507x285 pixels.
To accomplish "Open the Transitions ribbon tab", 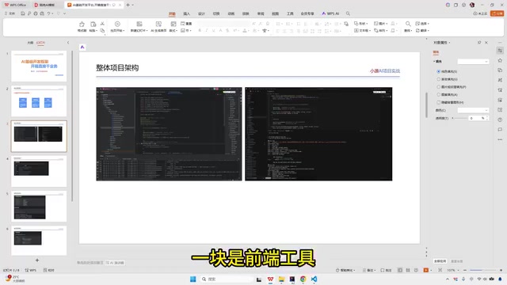I will click(216, 13).
